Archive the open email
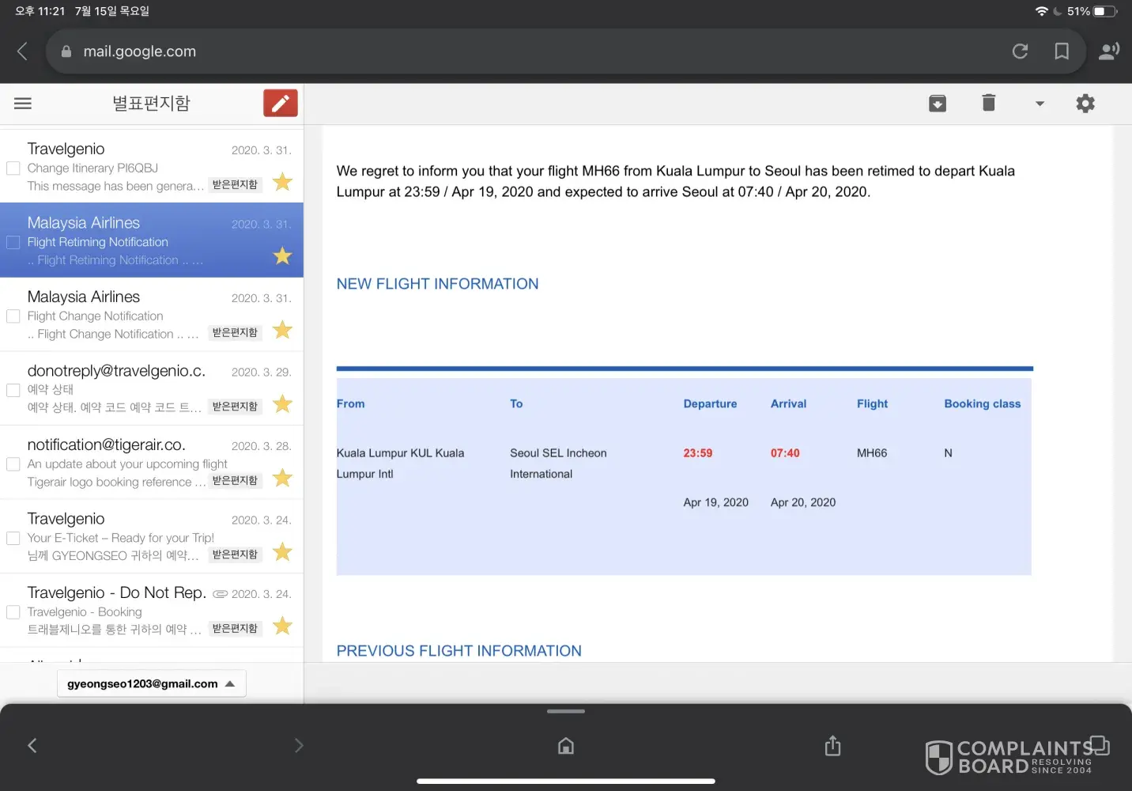 (x=937, y=104)
